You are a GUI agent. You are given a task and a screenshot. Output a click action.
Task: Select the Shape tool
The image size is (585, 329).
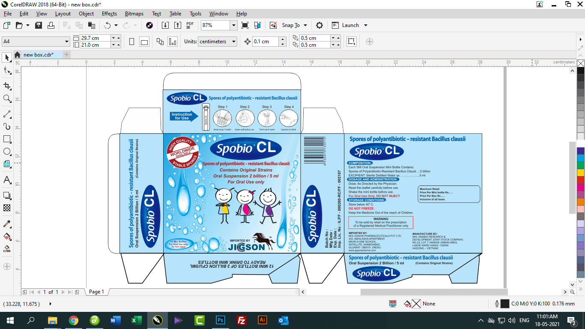point(7,71)
